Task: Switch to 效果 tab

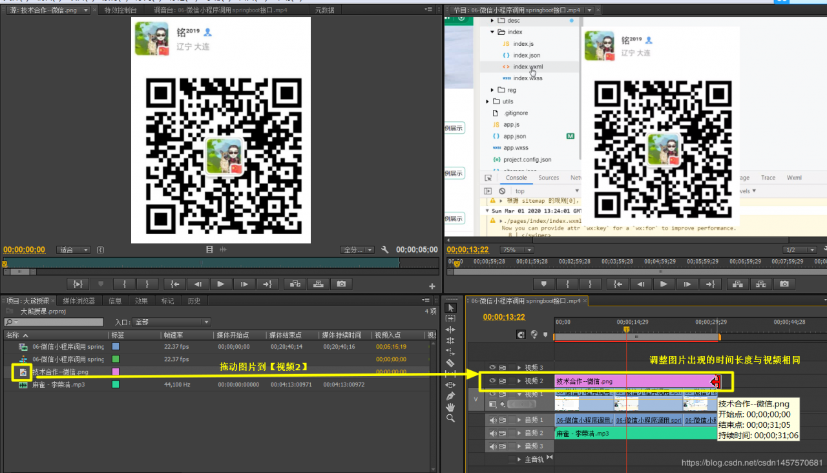Action: (141, 300)
